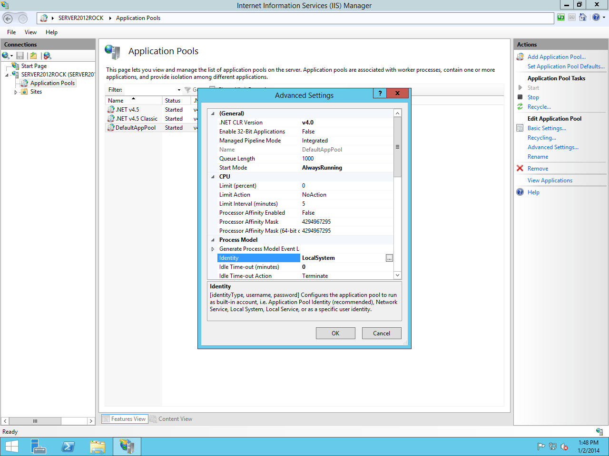Click the IIS Manager taskbar icon
This screenshot has width=609, height=456.
click(x=127, y=446)
